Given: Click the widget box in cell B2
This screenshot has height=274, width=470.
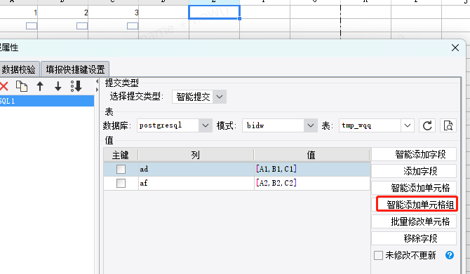Looking at the screenshot, I should [x=82, y=26].
